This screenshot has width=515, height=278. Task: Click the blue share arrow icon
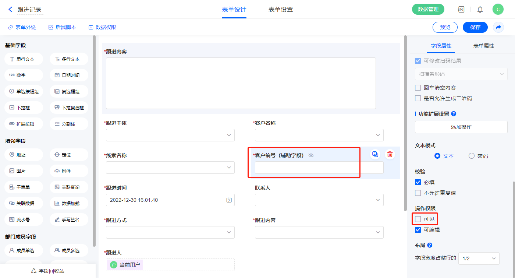[498, 27]
